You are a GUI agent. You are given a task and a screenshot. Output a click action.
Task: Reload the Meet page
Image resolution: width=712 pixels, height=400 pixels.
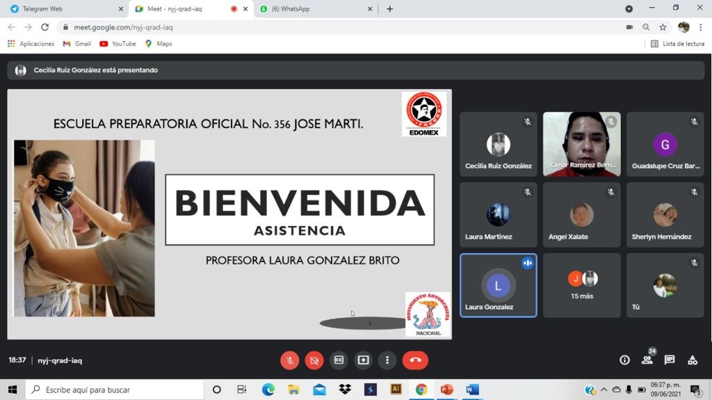click(x=45, y=27)
